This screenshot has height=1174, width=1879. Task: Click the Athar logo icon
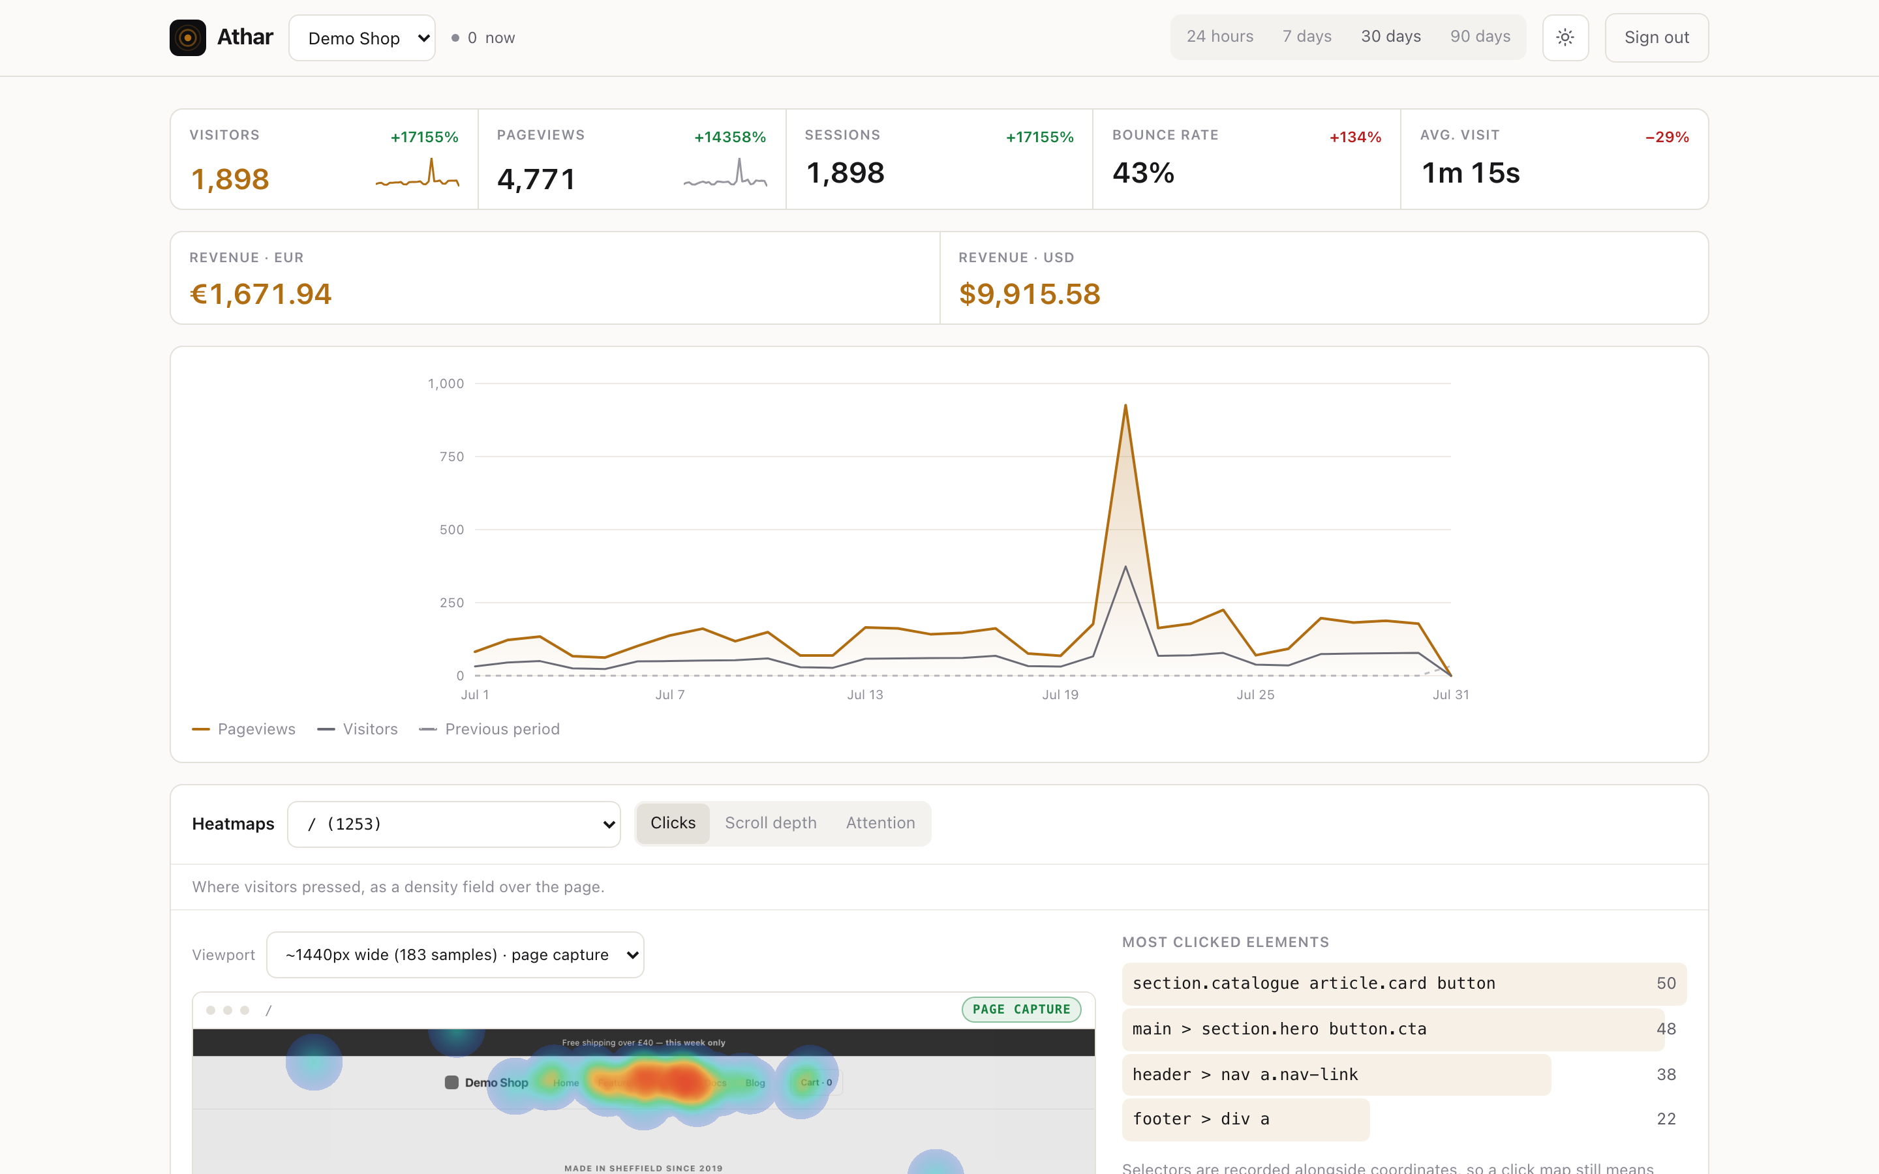click(187, 37)
